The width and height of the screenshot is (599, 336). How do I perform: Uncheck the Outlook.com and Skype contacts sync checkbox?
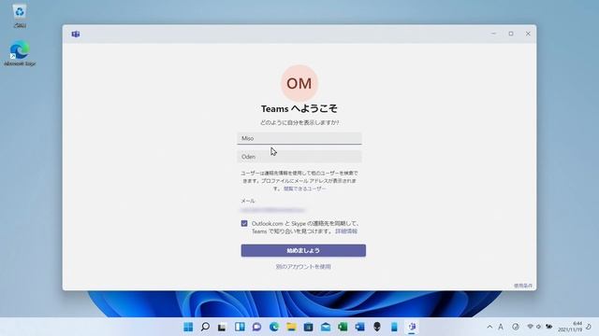click(x=244, y=223)
